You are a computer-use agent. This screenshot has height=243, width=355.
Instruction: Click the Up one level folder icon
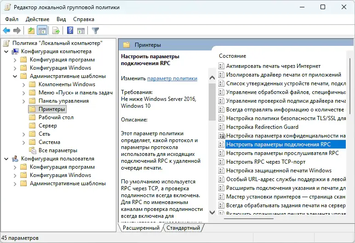(x=31, y=30)
